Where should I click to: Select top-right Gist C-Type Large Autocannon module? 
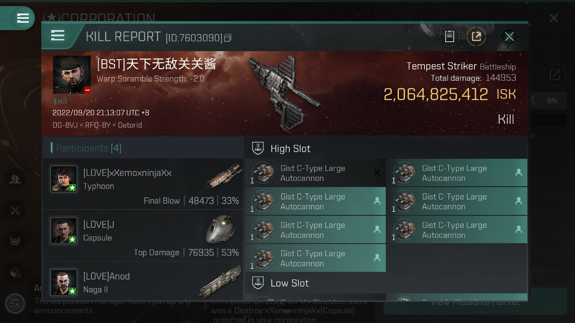pyautogui.click(x=457, y=173)
